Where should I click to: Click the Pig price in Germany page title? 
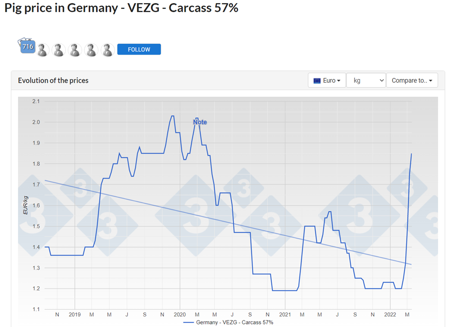click(121, 8)
